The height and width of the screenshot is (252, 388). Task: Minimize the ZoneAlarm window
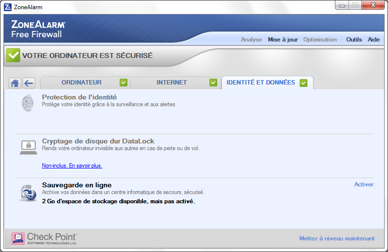click(342, 5)
